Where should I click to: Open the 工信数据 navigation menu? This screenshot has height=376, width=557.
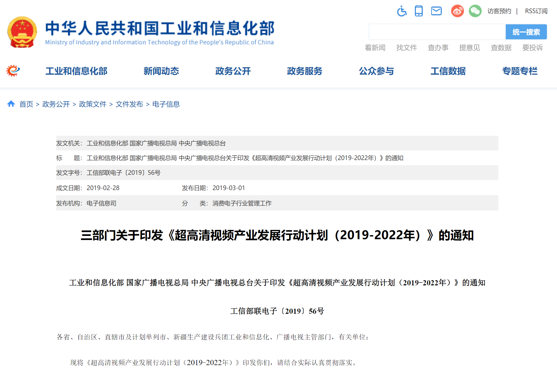448,71
